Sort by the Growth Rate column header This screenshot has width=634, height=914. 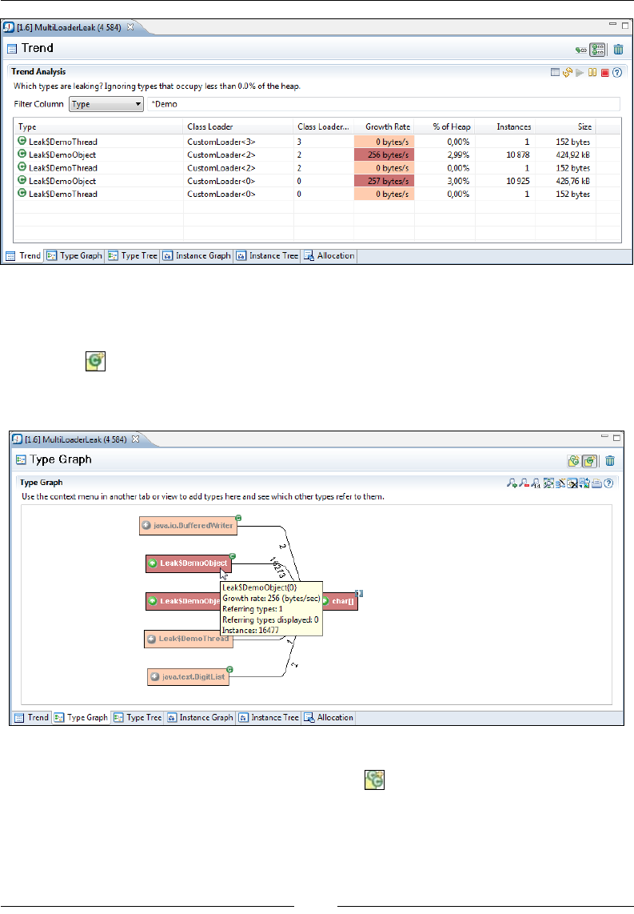[x=385, y=126]
